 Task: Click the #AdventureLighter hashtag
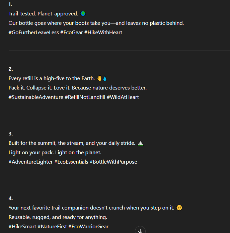31,162
